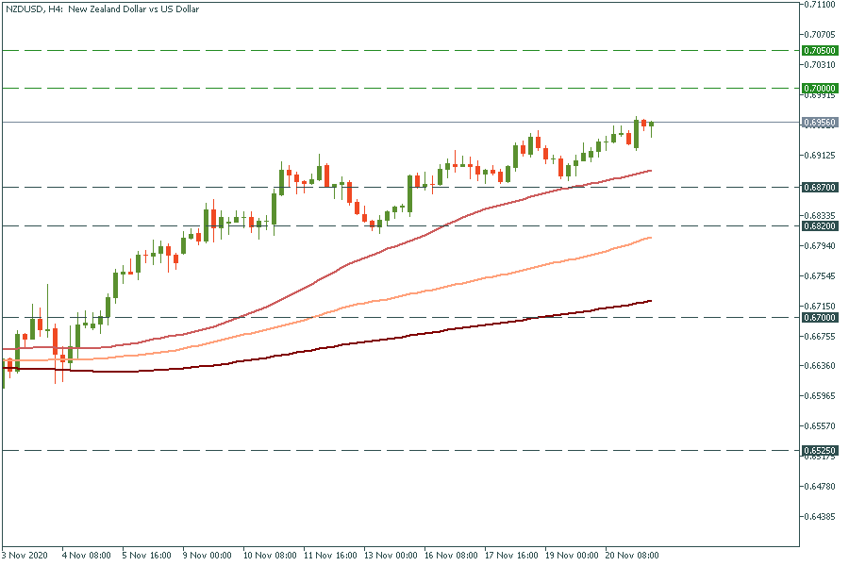The height and width of the screenshot is (566, 849).
Task: Select the 0.70500 green price level label
Action: [817, 50]
